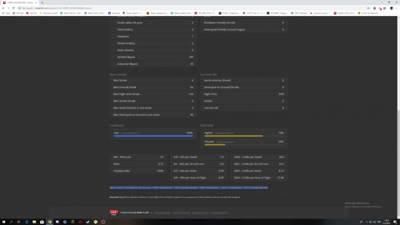Reload the page with the refresh icon

(x=14, y=8)
